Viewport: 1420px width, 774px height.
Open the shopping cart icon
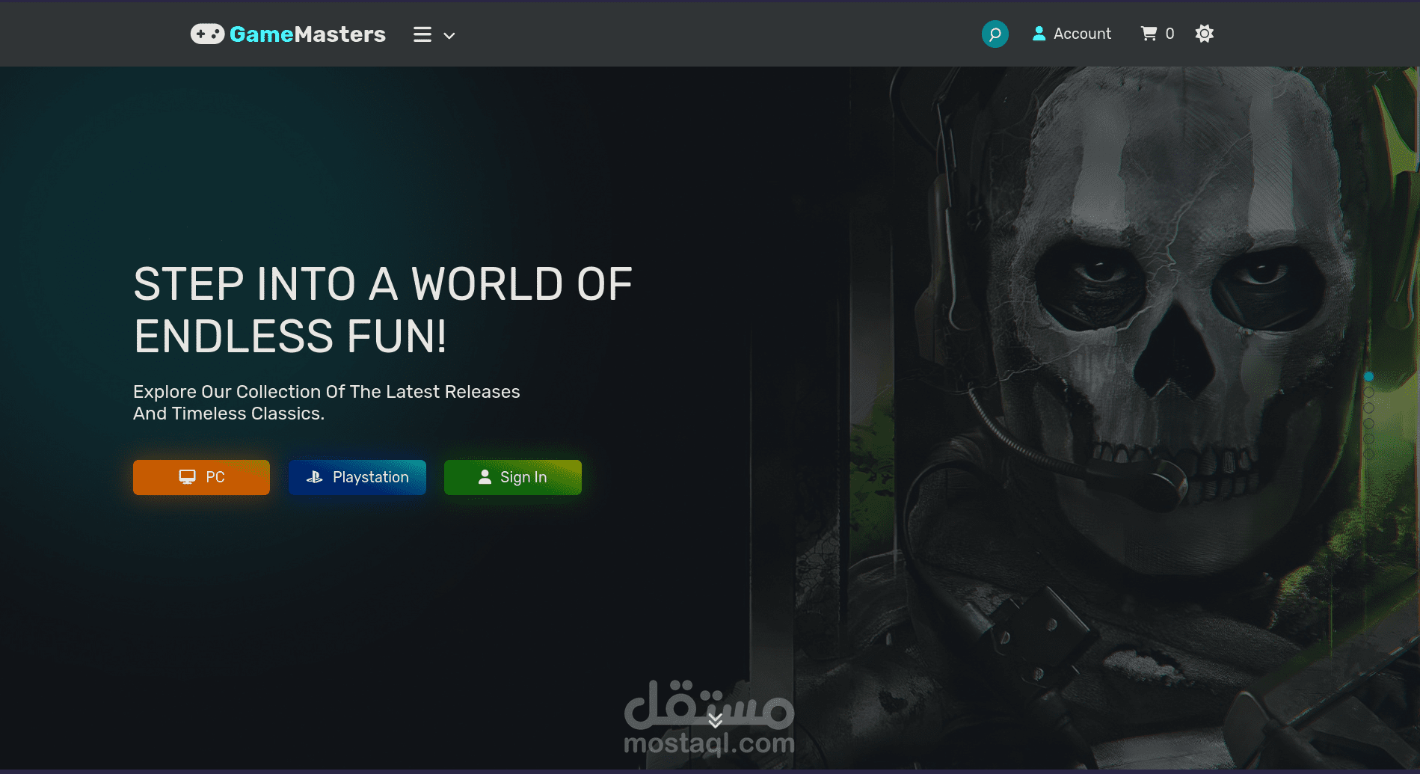point(1149,33)
